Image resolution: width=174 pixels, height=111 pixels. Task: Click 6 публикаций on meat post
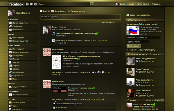pos(62,108)
